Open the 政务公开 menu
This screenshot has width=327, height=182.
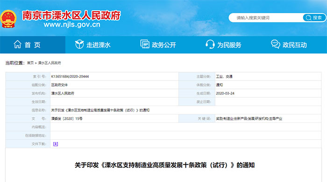(163, 45)
